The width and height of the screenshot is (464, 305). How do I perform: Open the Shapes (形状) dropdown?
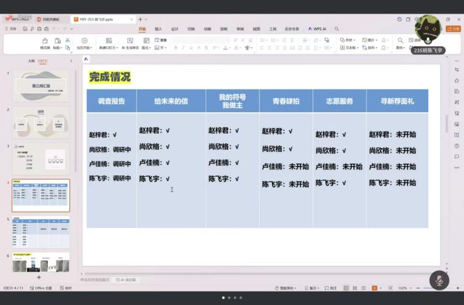(348, 40)
